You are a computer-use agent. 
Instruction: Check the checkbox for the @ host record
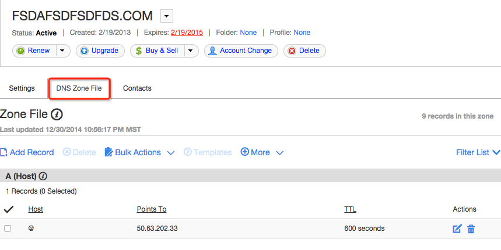8,228
